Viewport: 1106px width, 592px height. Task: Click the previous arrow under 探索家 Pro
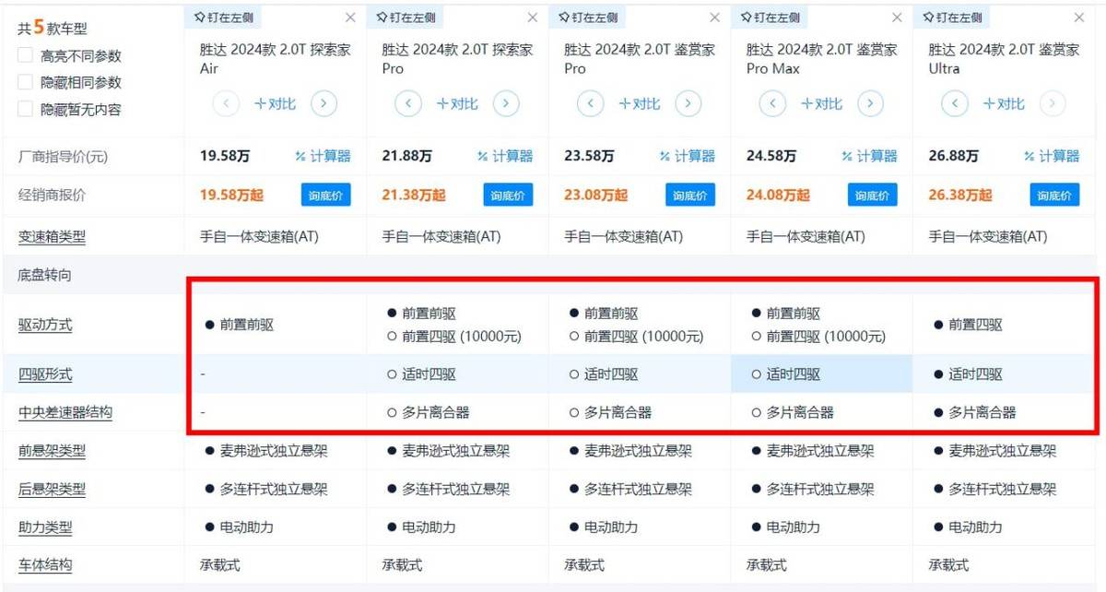point(409,104)
